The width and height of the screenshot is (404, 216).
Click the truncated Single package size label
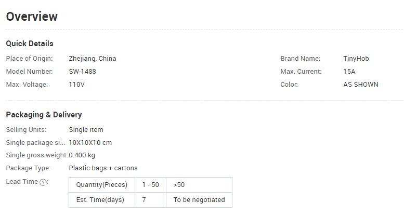point(35,143)
